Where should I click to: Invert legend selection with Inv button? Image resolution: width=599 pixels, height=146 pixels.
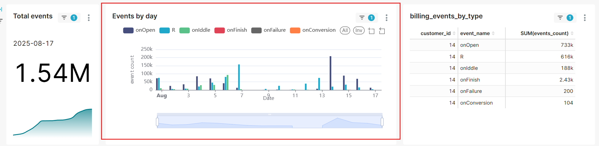coord(359,30)
